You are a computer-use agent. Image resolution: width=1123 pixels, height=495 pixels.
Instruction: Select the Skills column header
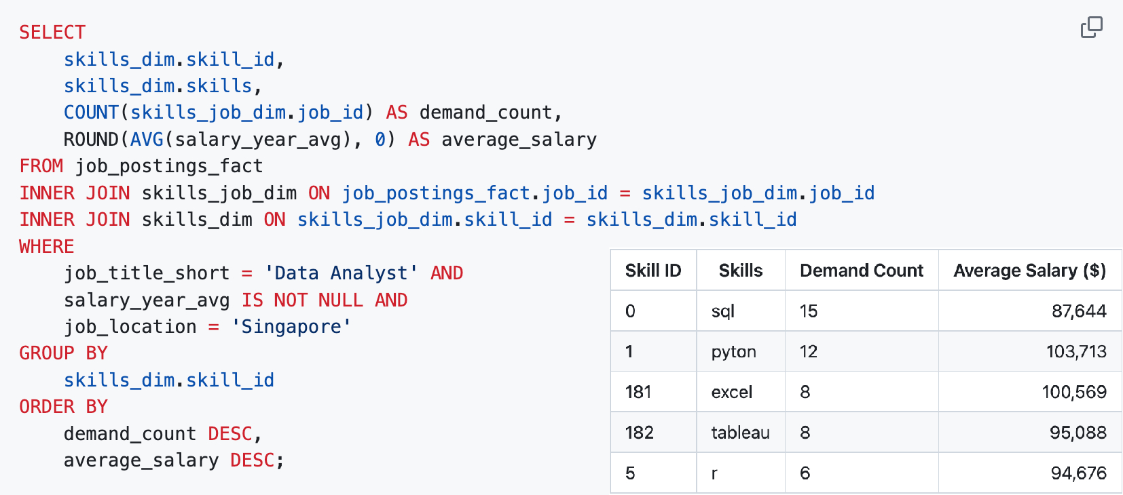coord(741,271)
